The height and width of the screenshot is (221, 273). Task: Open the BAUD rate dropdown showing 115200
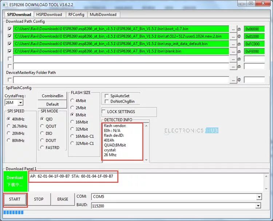click(x=258, y=206)
